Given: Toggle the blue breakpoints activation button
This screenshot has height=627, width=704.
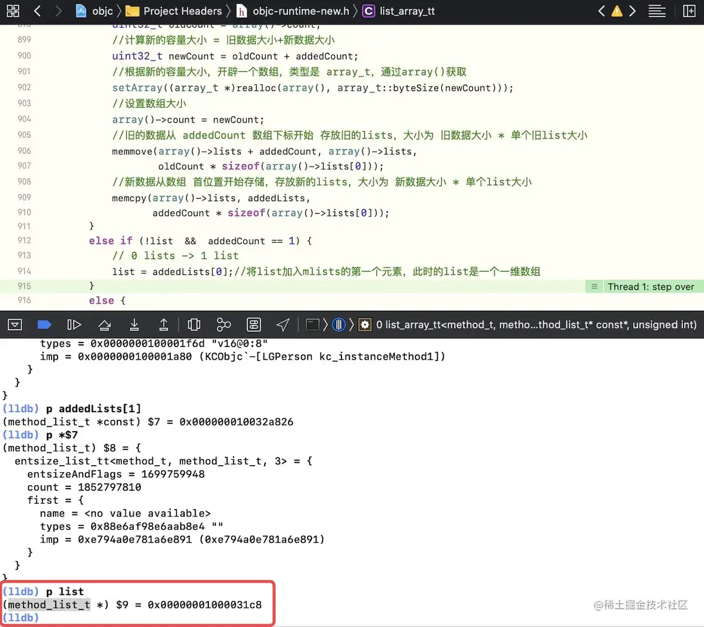Looking at the screenshot, I should coord(45,324).
